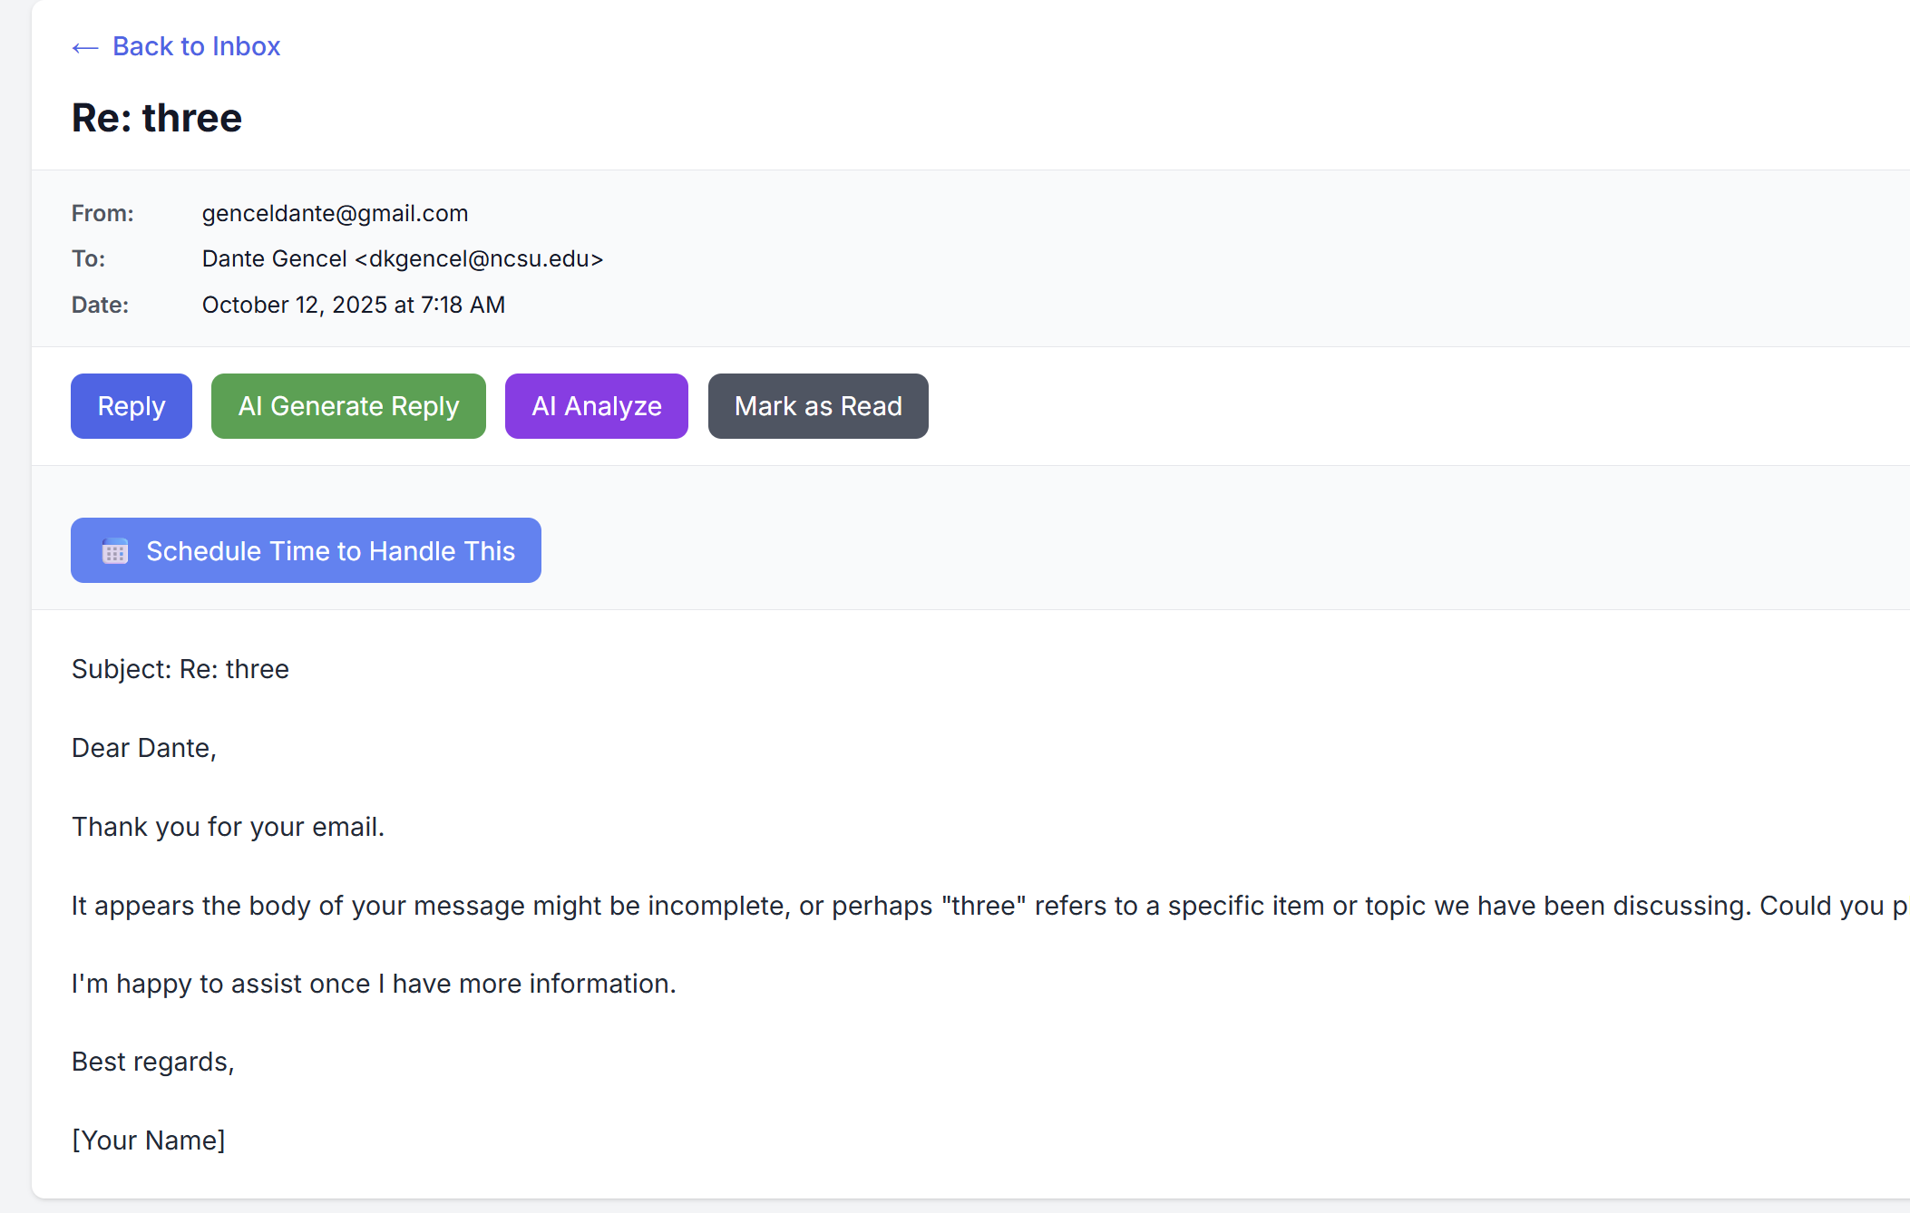Schedule Time to Handle This email
Screen dimensions: 1910x1213
click(x=330, y=551)
